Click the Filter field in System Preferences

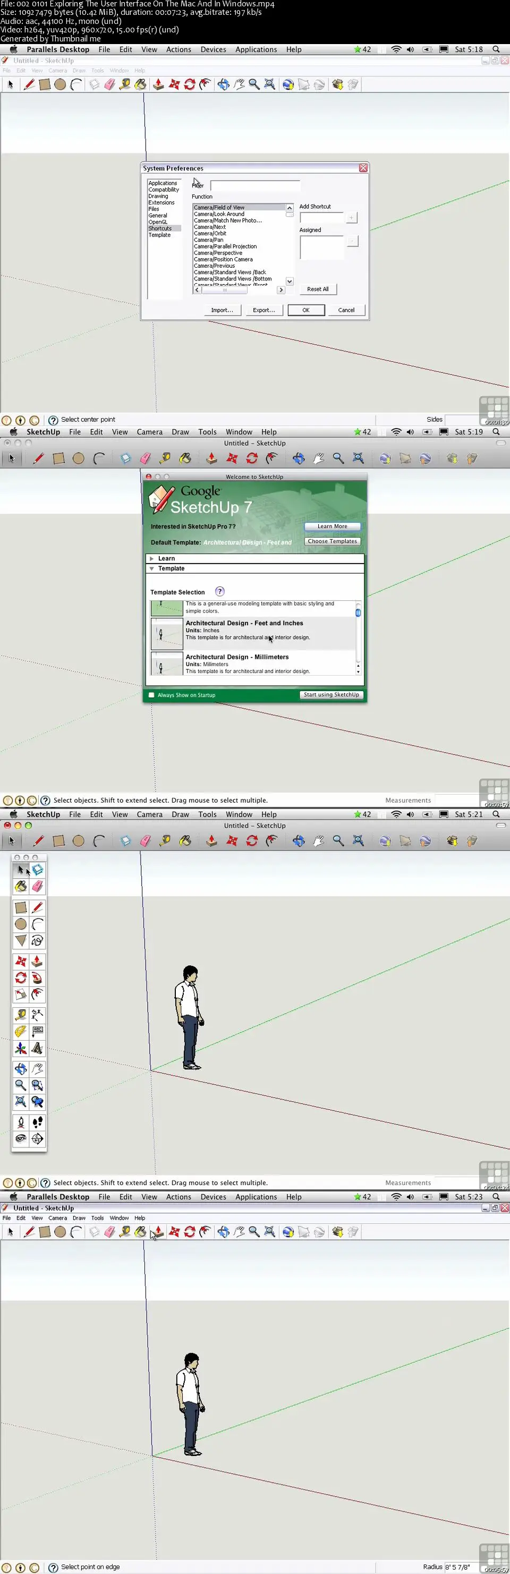(256, 185)
